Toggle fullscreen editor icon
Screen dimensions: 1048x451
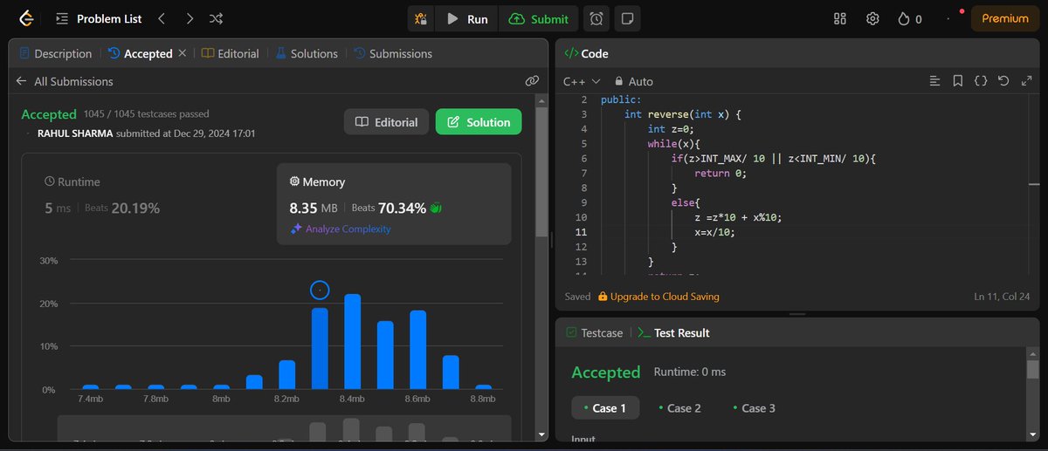point(1025,81)
